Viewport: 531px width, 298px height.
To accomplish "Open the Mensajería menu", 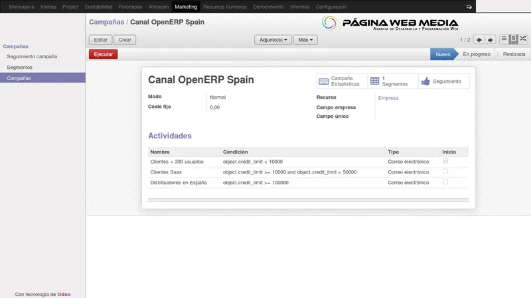I will point(22,7).
